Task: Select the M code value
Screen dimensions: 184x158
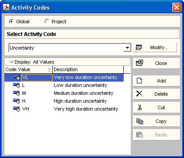Action: (x=24, y=93)
